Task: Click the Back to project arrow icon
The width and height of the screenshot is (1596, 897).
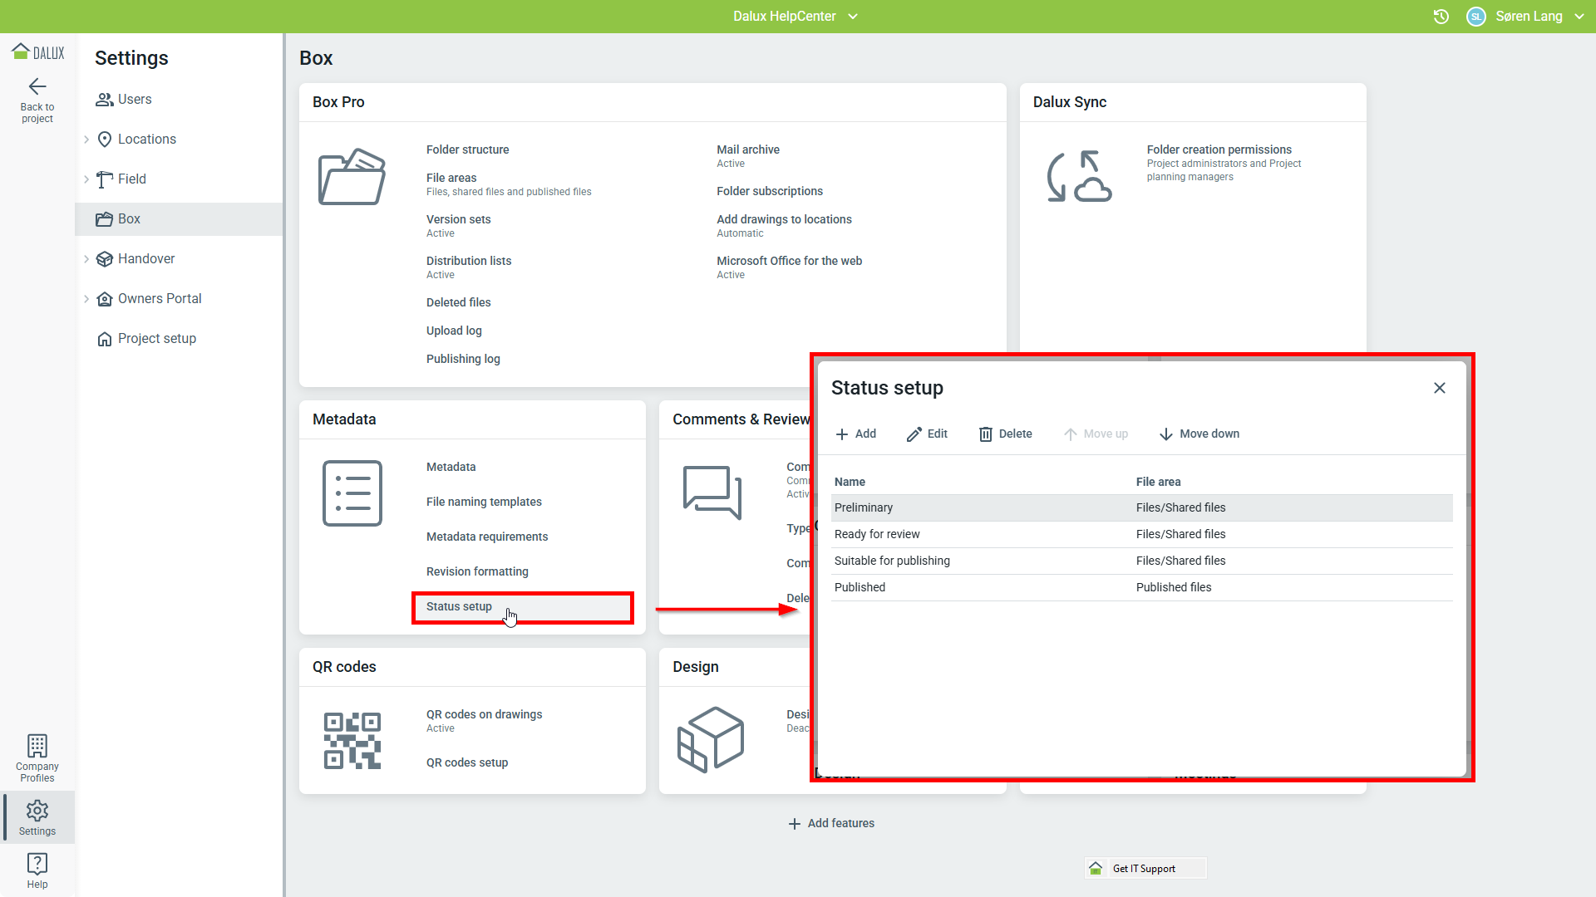Action: (37, 86)
